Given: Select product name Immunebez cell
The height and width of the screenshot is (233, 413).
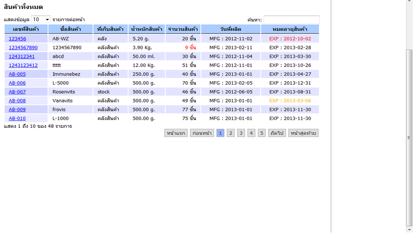Looking at the screenshot, I should [70, 74].
